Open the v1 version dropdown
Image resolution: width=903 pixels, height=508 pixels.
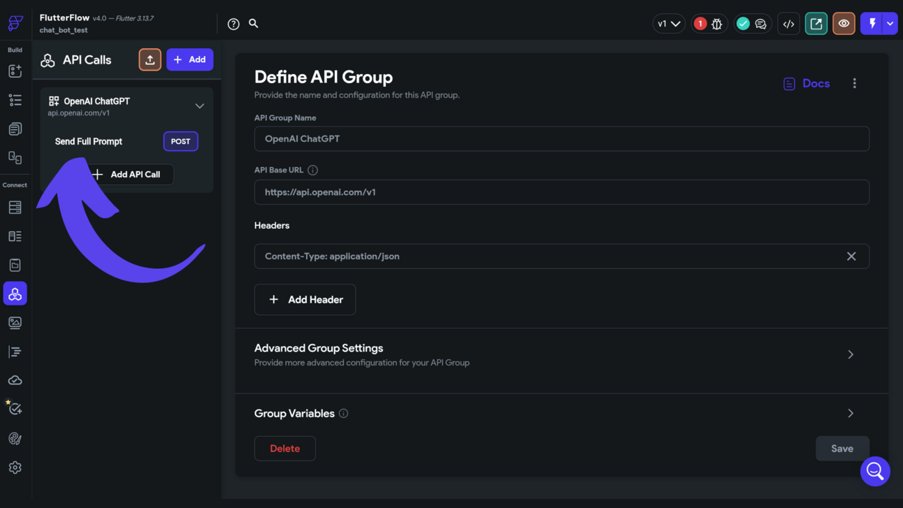pos(669,24)
